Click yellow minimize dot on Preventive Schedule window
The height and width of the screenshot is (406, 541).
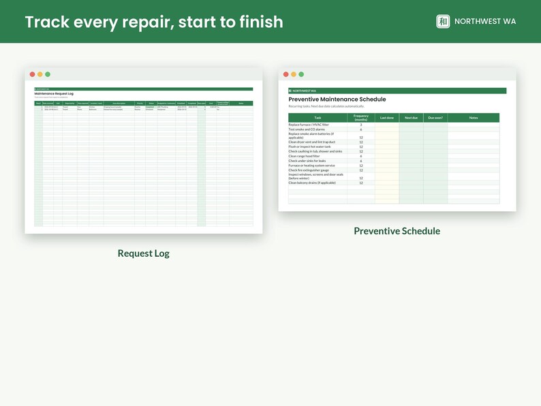click(x=294, y=74)
